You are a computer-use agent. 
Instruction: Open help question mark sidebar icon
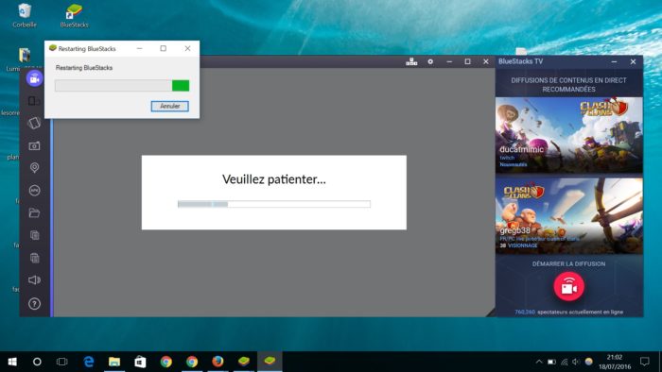click(34, 303)
